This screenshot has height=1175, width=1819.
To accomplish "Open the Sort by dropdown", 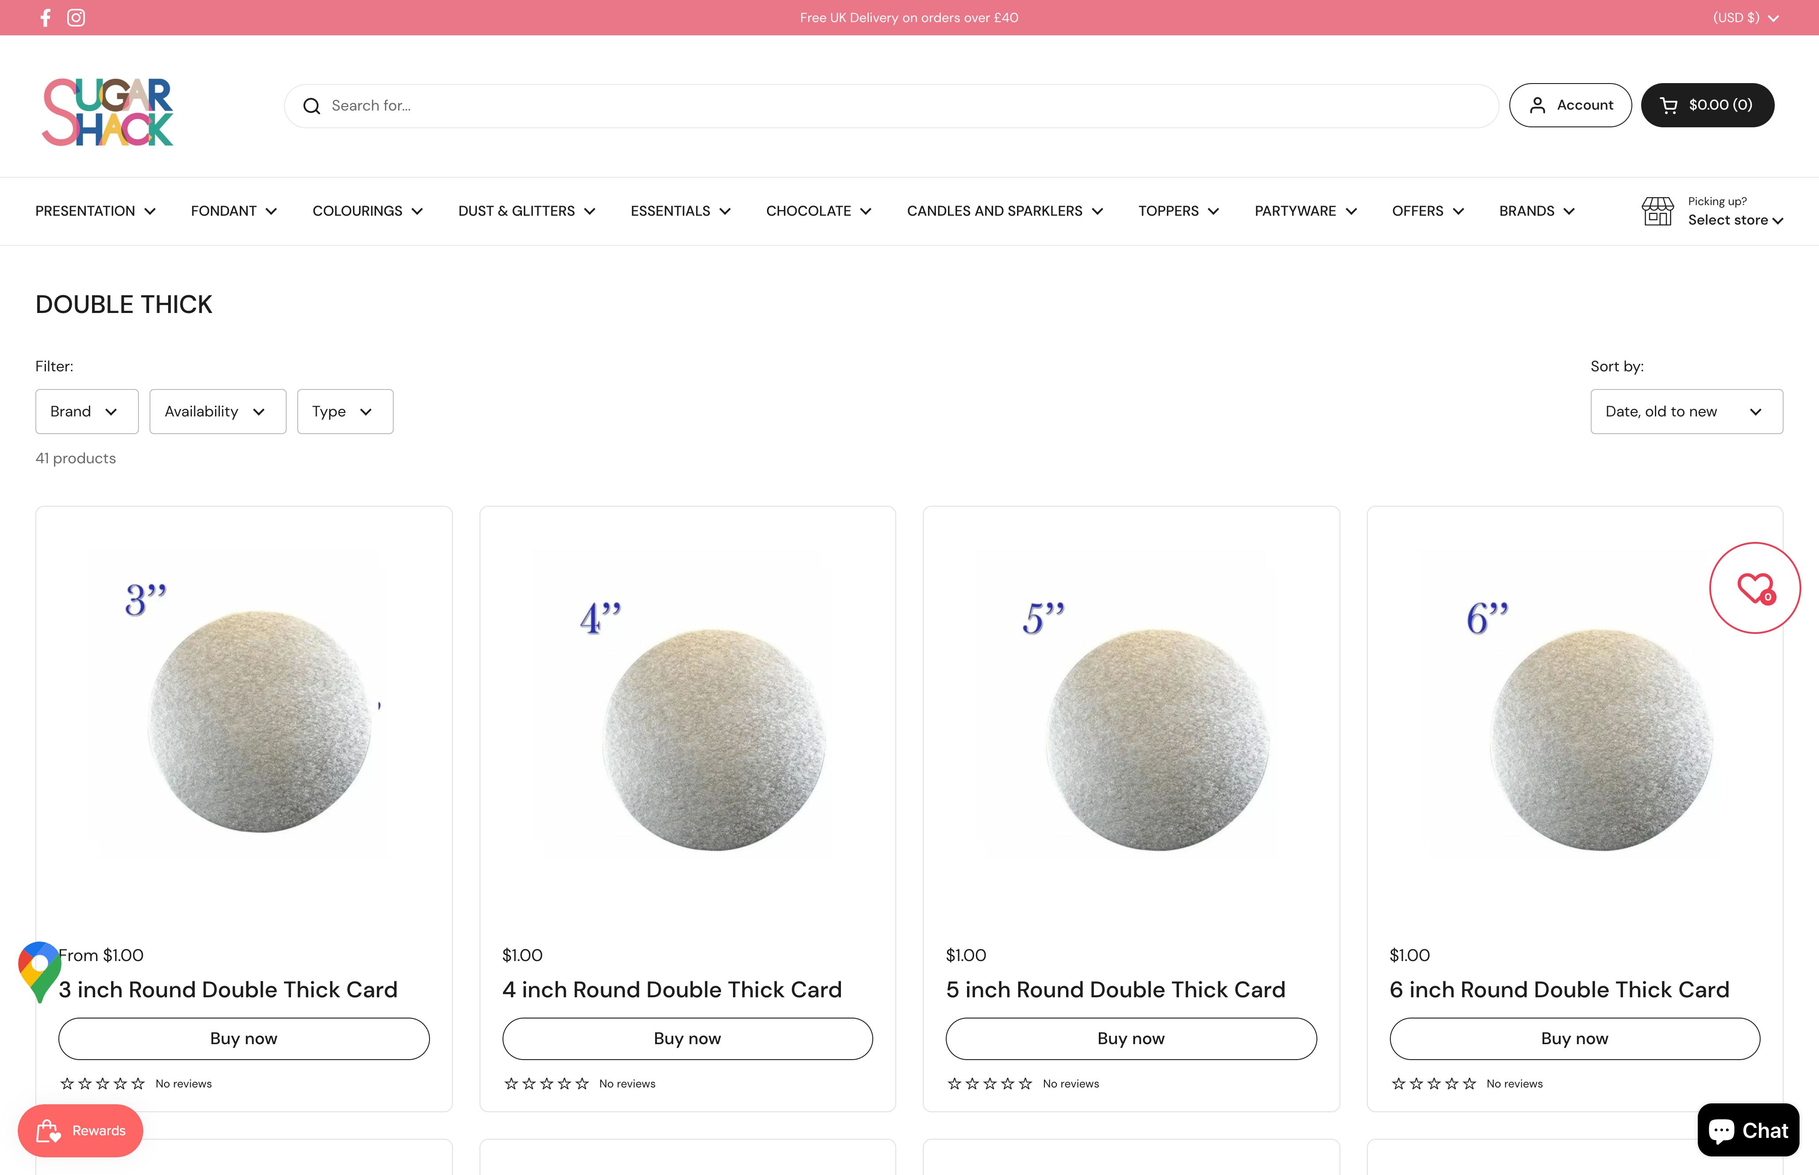I will click(x=1686, y=411).
